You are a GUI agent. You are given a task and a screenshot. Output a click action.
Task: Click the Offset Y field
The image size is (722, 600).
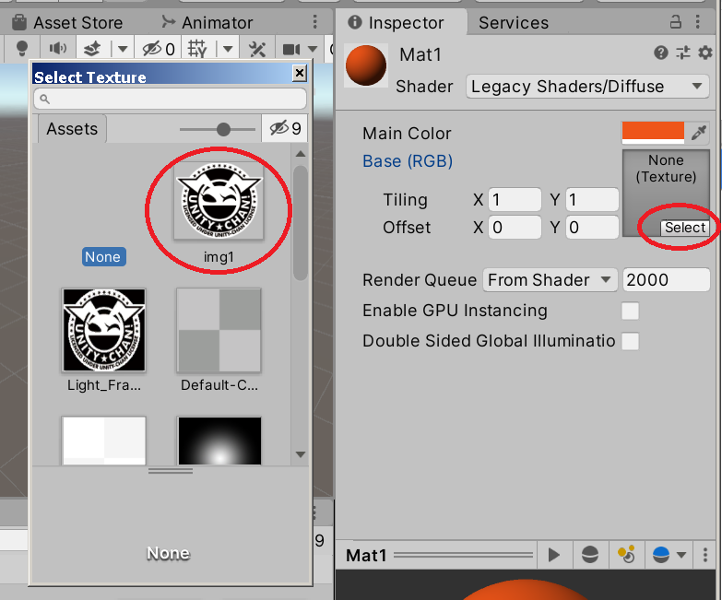(592, 228)
